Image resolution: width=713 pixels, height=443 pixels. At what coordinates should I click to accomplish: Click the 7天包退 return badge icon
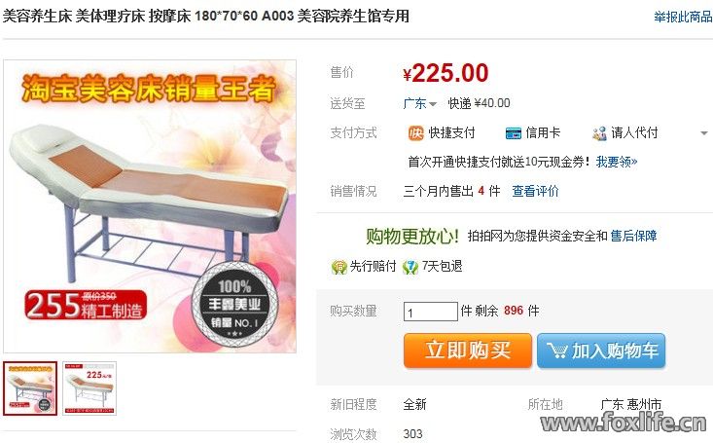[410, 267]
